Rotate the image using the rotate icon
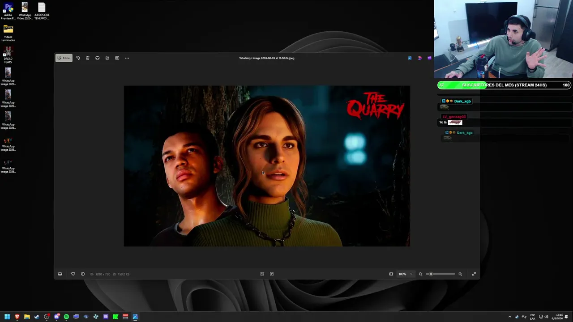The width and height of the screenshot is (573, 322). pos(78,58)
